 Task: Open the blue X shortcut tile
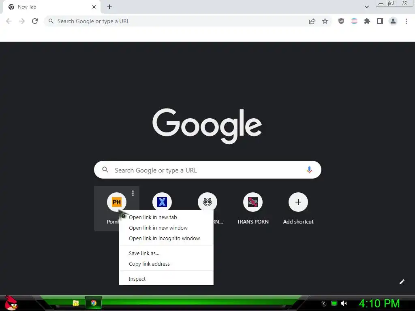(x=162, y=202)
